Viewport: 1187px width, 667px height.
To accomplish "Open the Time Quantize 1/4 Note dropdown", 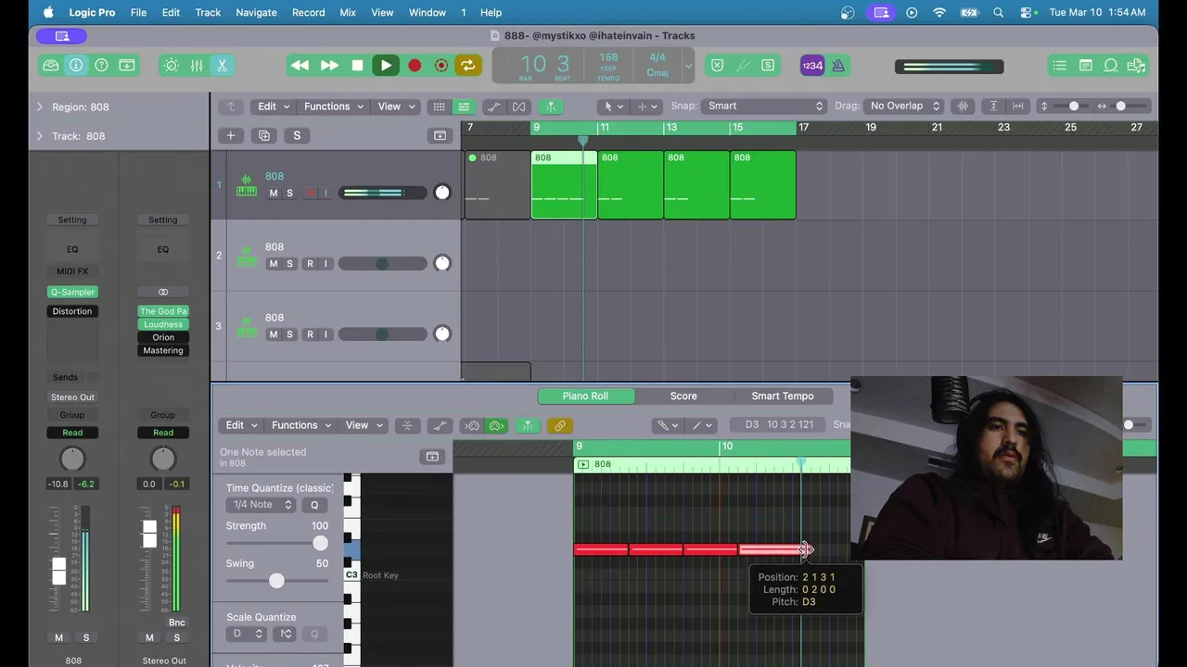I will pyautogui.click(x=262, y=505).
